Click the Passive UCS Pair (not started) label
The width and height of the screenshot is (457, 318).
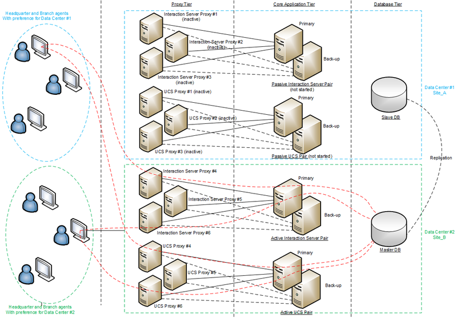(x=302, y=156)
